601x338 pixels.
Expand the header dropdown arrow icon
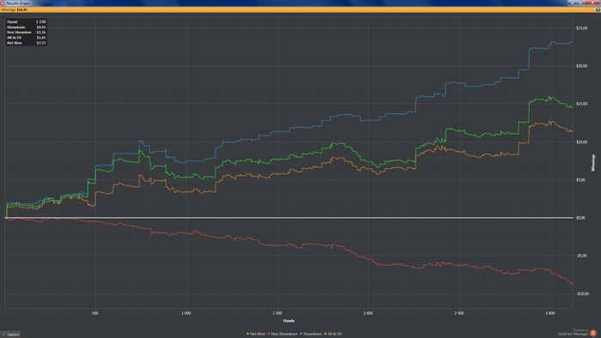coord(598,9)
